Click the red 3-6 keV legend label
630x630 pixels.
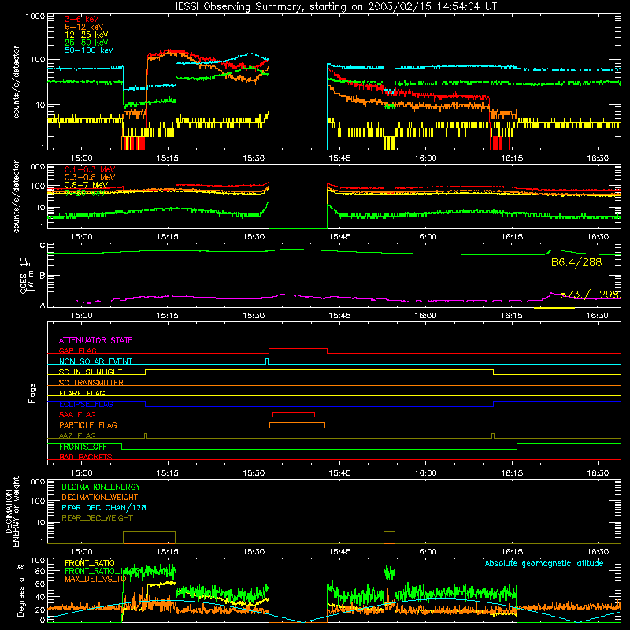coord(82,19)
